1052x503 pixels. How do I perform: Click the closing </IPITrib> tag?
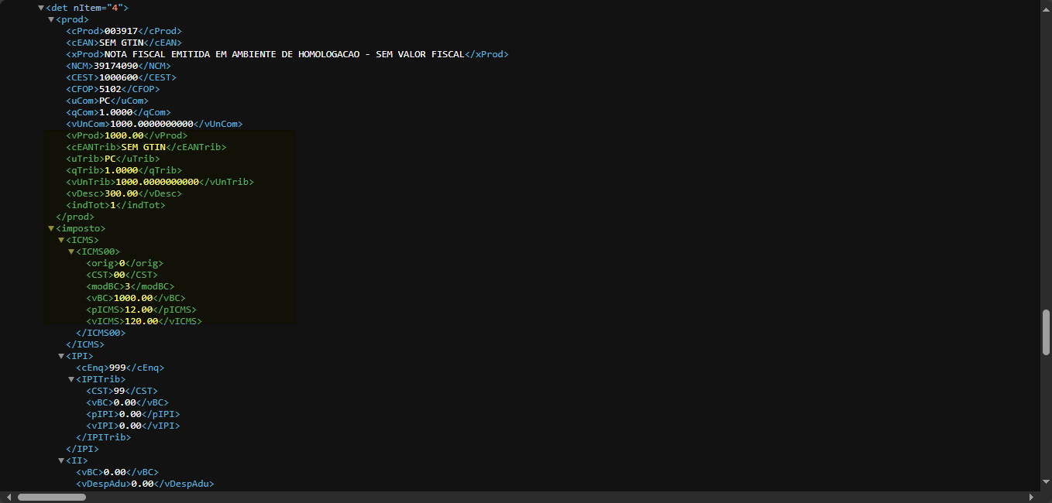[x=103, y=437]
